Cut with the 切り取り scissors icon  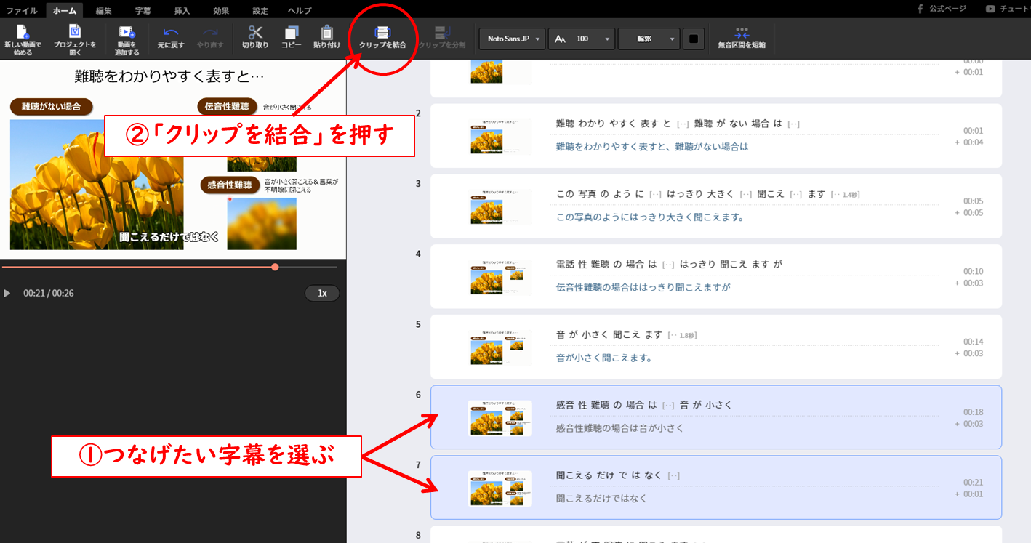(x=255, y=38)
